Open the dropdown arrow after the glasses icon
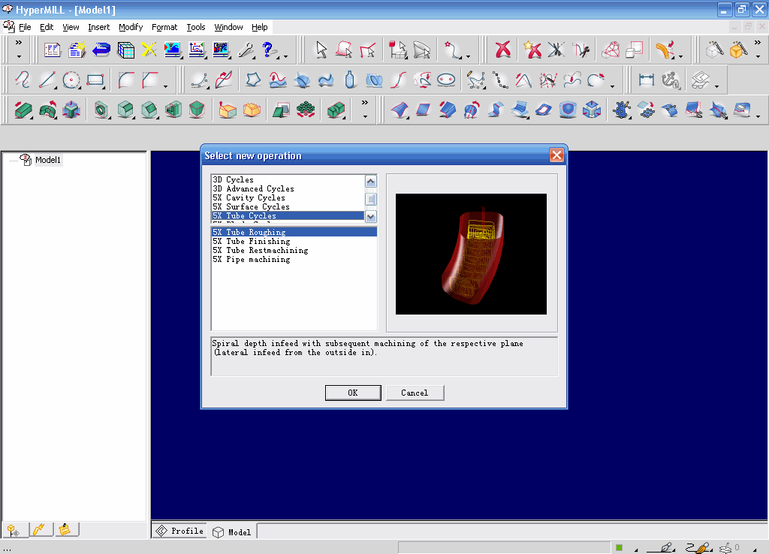This screenshot has height=554, width=769. (716, 87)
